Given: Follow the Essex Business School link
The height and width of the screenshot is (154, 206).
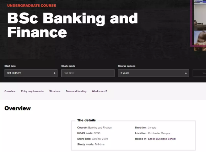Looking at the screenshot, I should (162, 139).
